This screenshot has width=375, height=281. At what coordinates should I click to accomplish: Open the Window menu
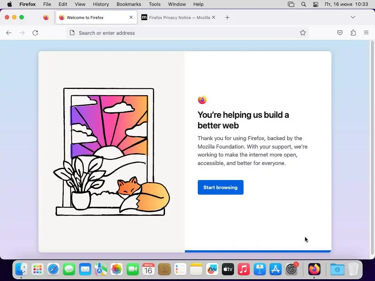tap(177, 4)
